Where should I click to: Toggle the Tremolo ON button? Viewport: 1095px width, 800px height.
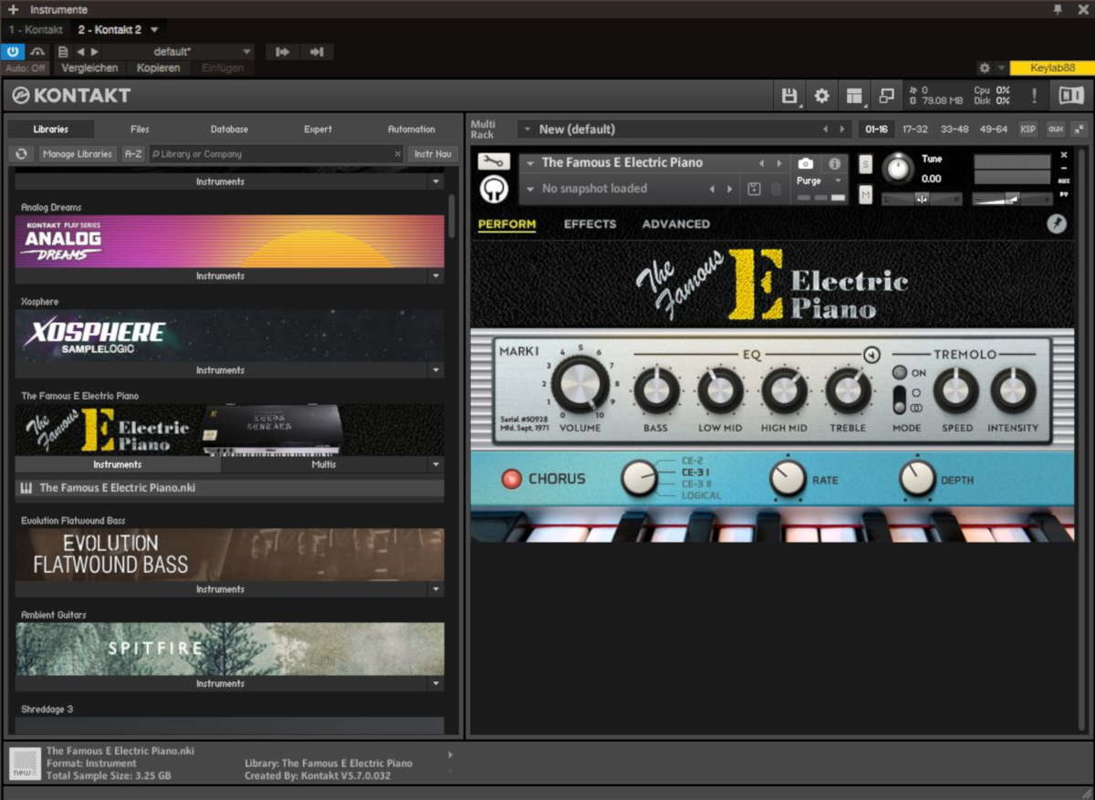[900, 372]
